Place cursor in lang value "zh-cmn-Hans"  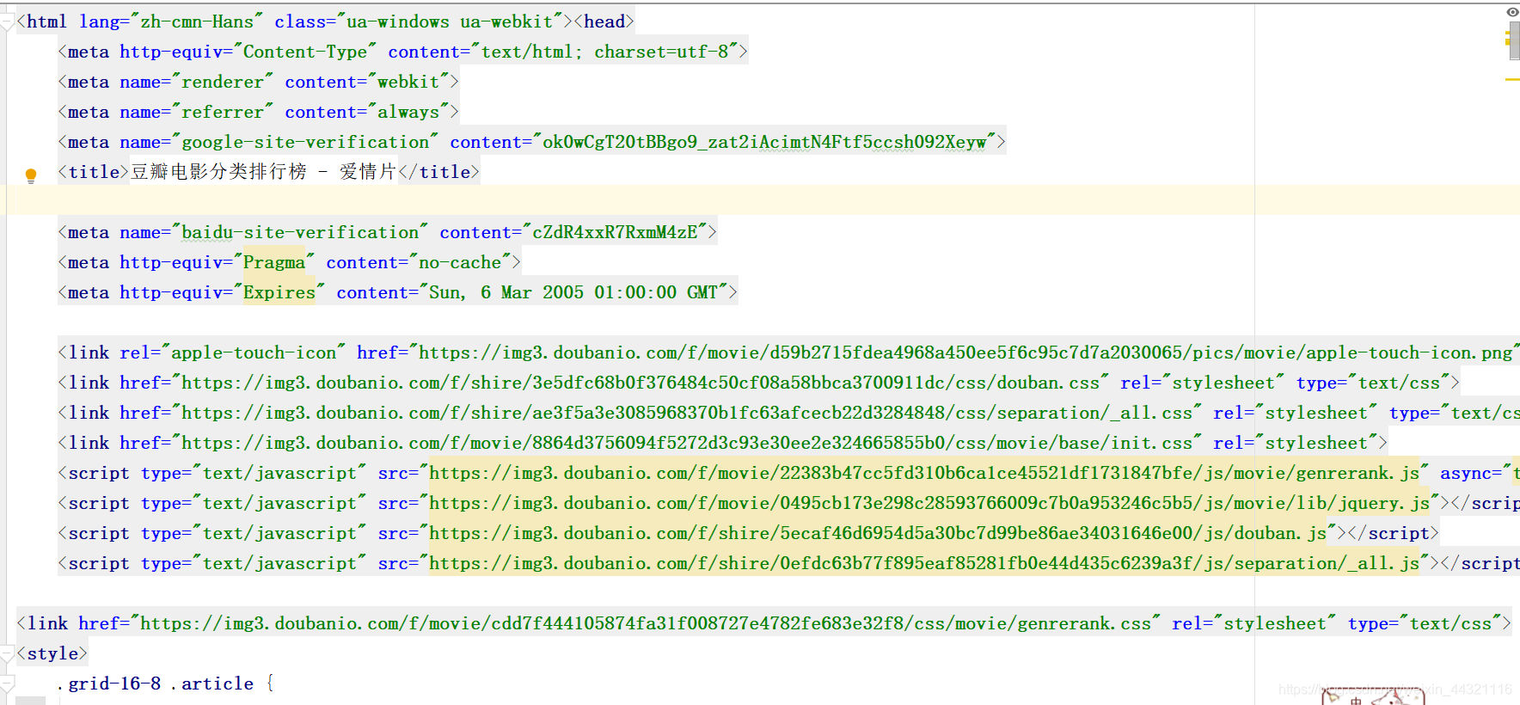(197, 21)
